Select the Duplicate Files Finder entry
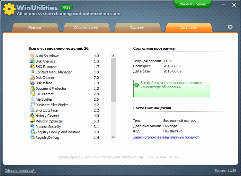The height and width of the screenshot is (176, 241). (65, 105)
